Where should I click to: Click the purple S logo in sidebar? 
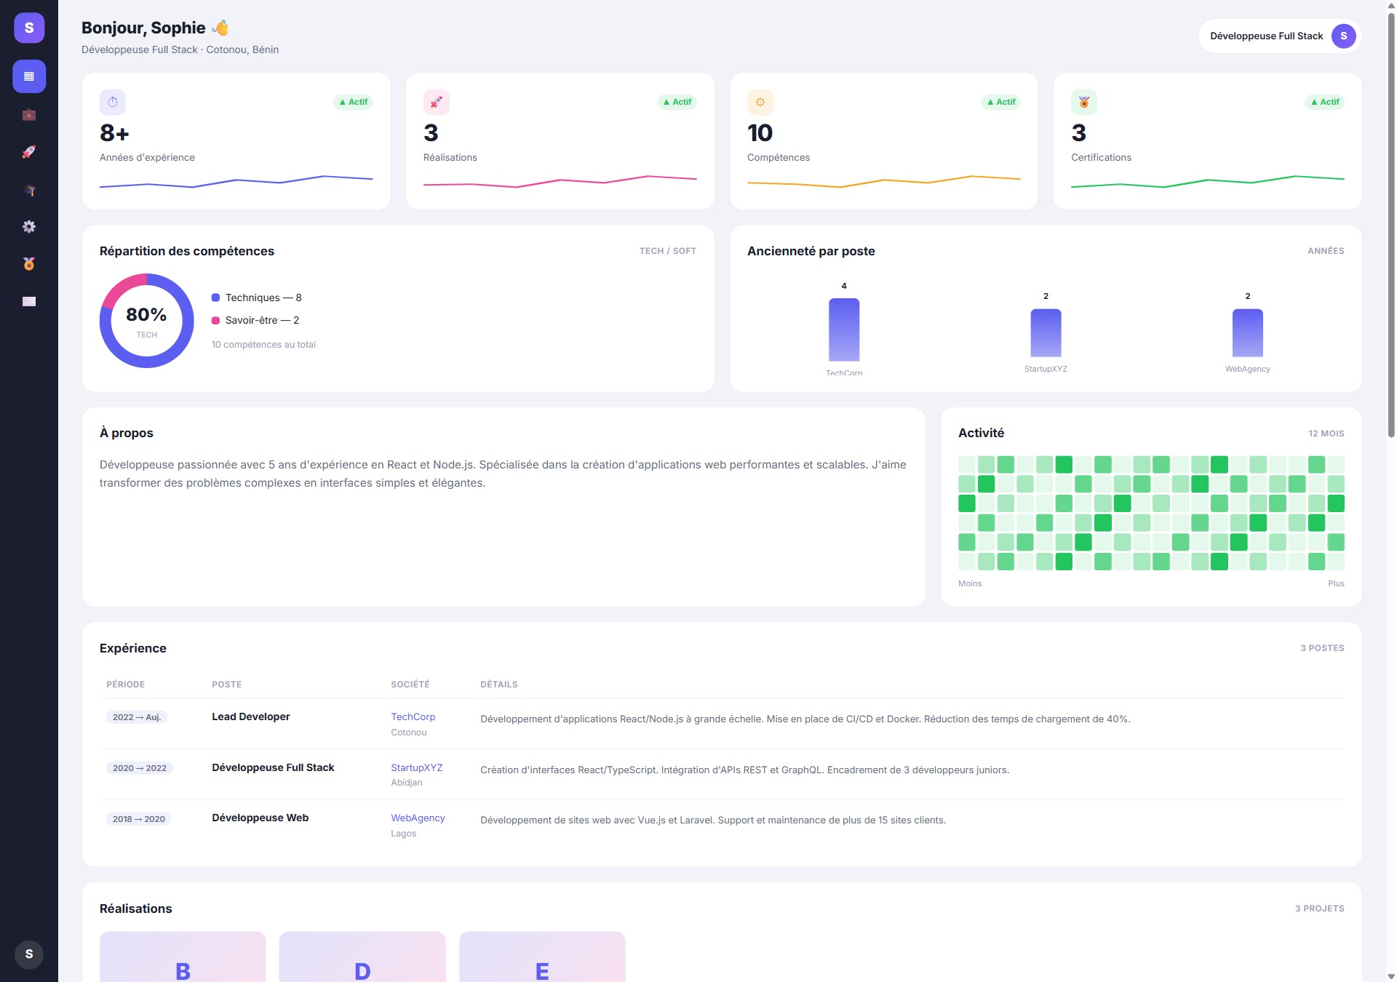pyautogui.click(x=29, y=28)
